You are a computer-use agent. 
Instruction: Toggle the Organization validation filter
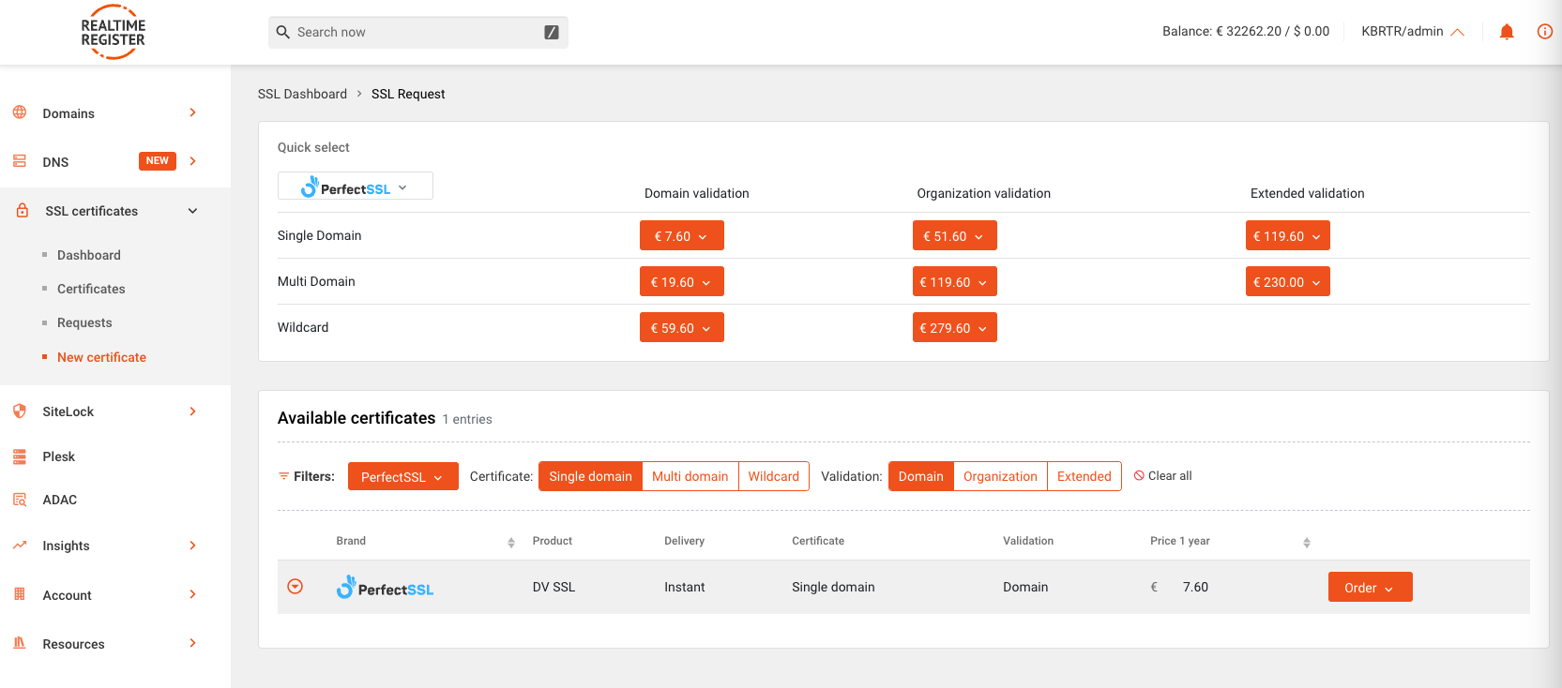(x=1000, y=476)
